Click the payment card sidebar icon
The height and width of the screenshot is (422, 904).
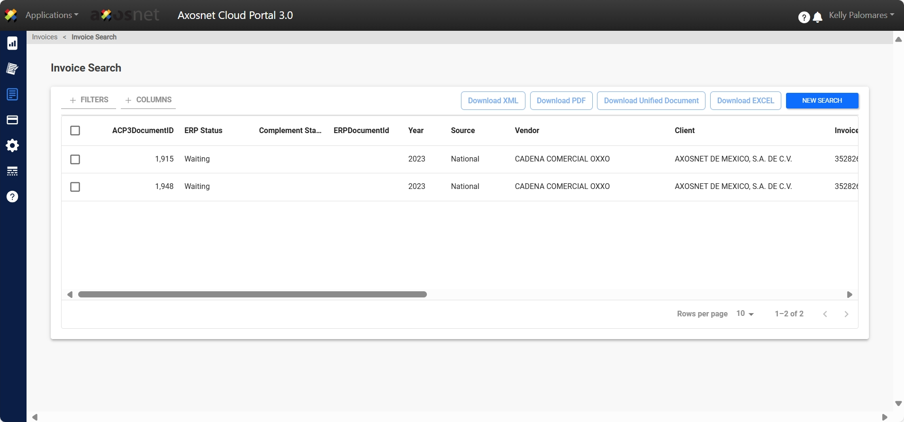tap(12, 120)
